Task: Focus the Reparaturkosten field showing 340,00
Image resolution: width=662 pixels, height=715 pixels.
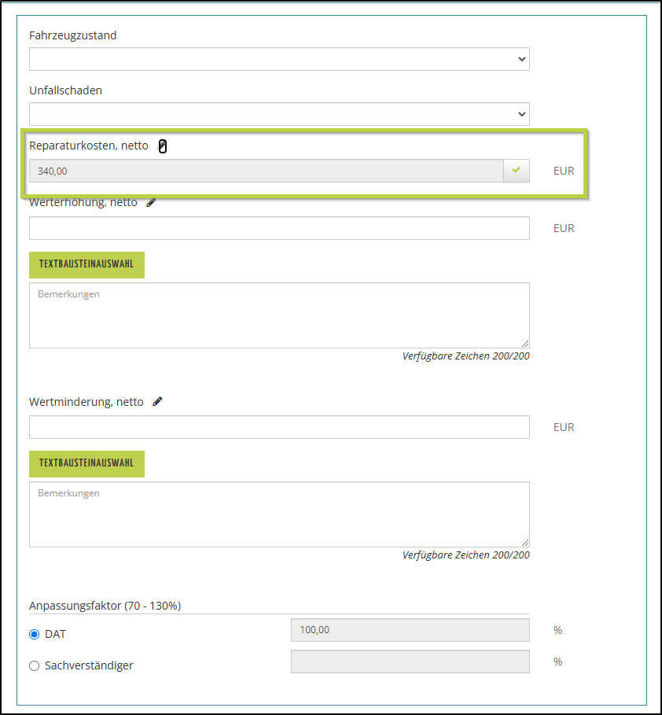Action: tap(266, 171)
